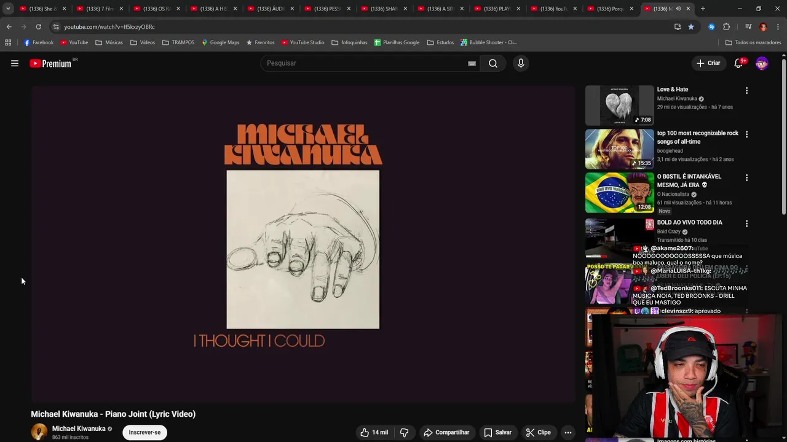Open the Bubble Shooter bookmark
The width and height of the screenshot is (787, 442).
(489, 42)
